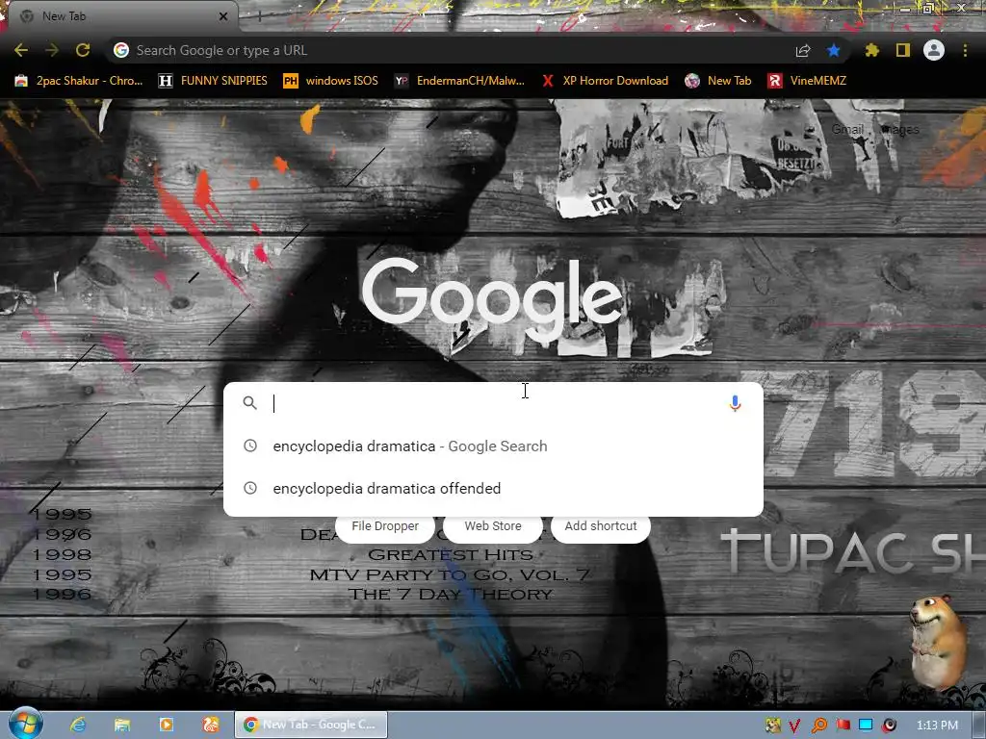Open Chrome's three-dot menu

pos(965,50)
